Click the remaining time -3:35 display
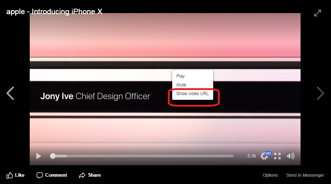The image size is (331, 184). pos(251,156)
